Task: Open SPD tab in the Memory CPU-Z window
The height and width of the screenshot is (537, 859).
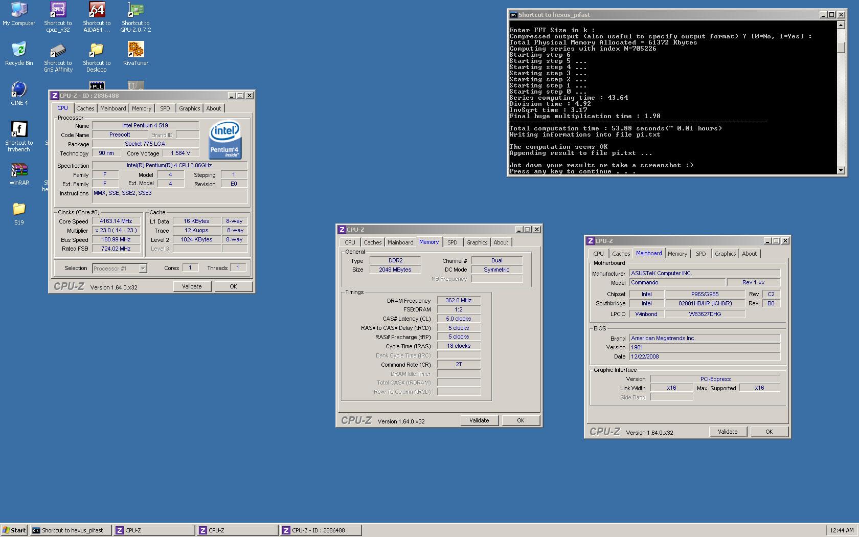Action: [x=453, y=242]
